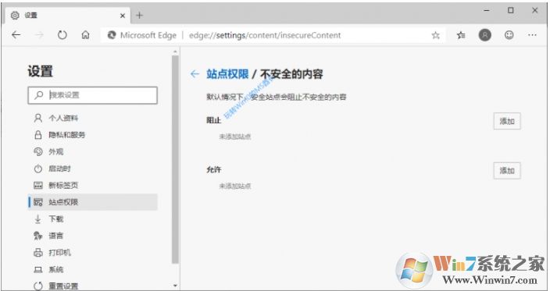Click the 未添加站点 text under 允许
Screen dimensions: 550x291
(x=235, y=186)
